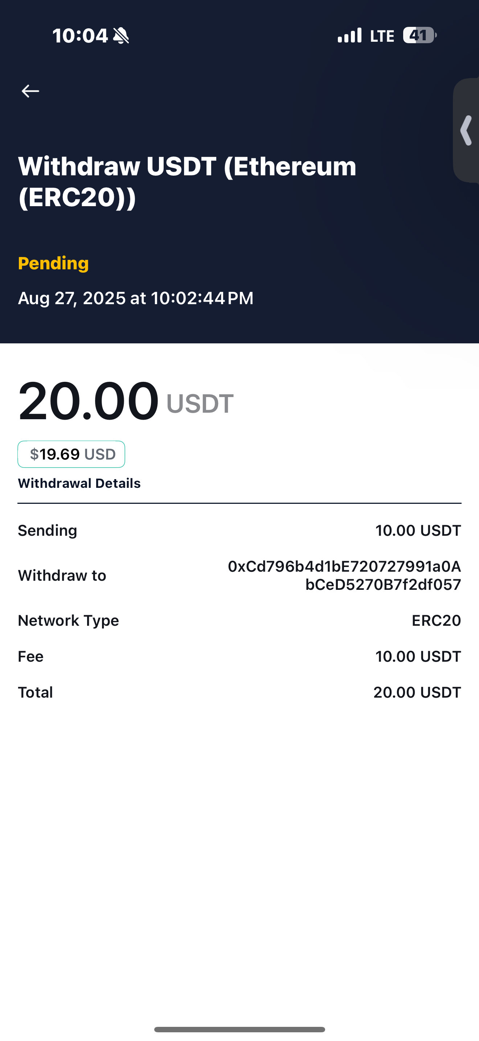Expand the side panel chevron handle

pyautogui.click(x=466, y=130)
